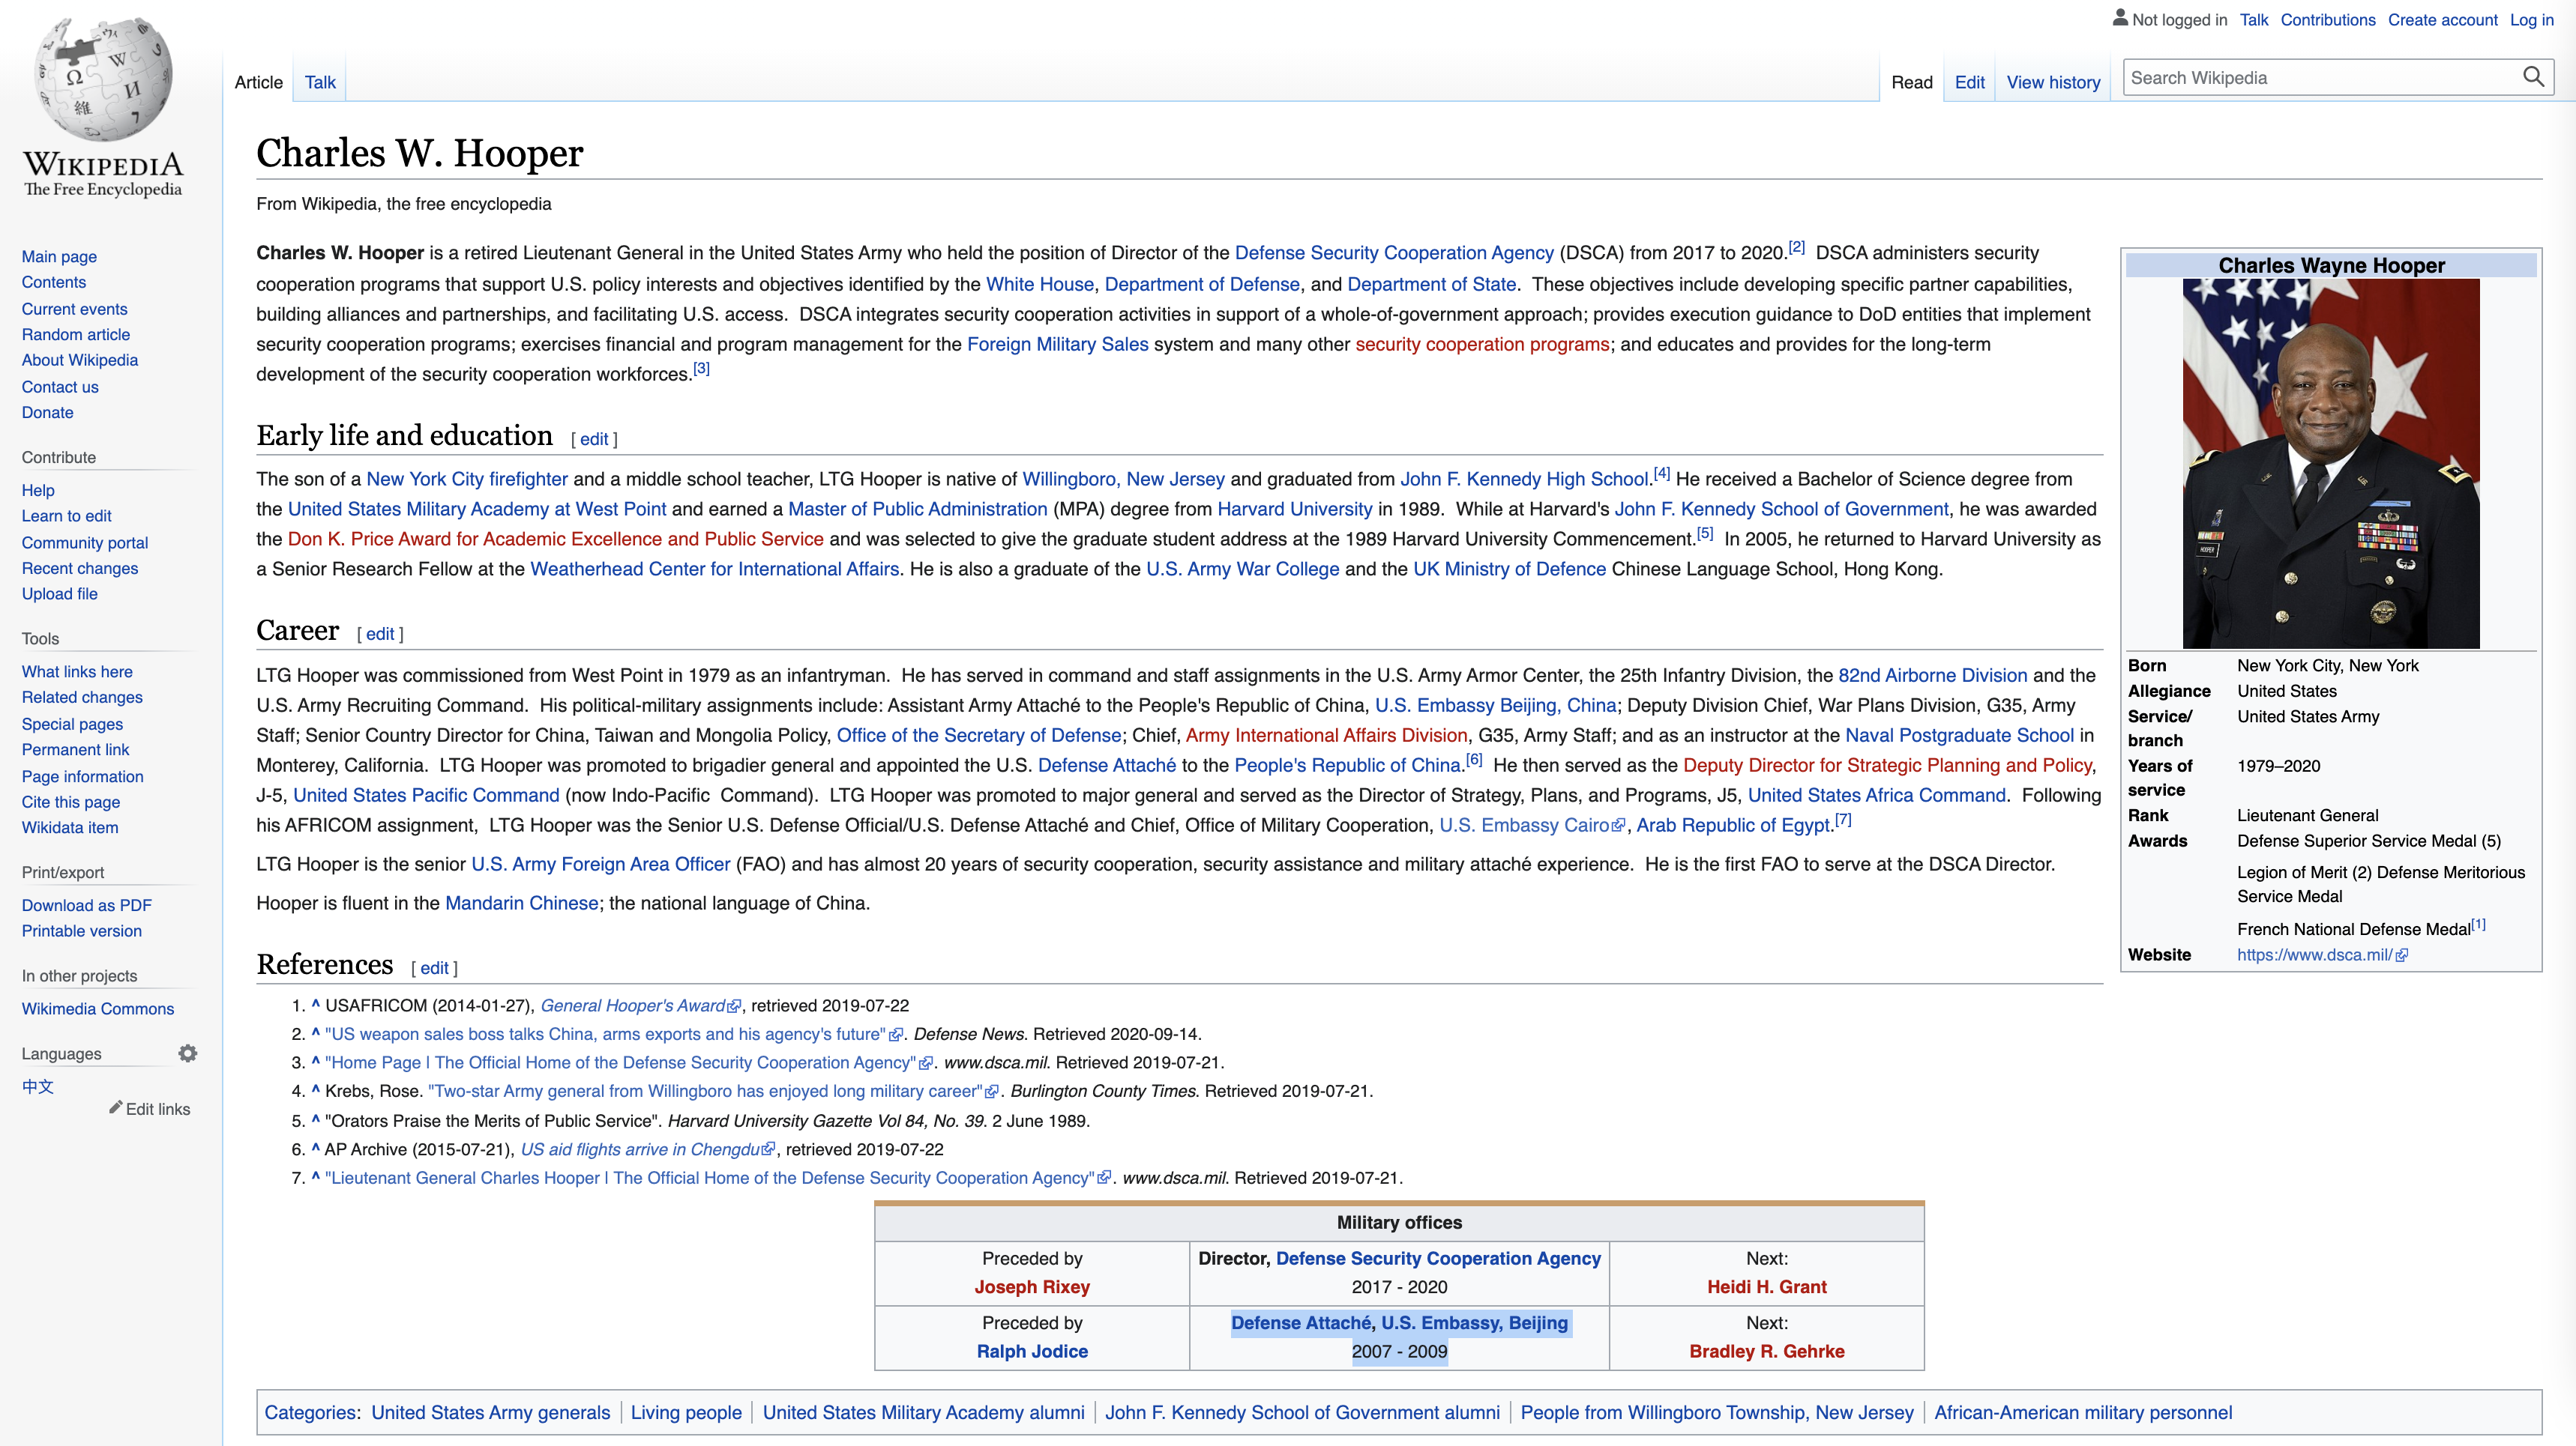View Recent changes
2576x1446 pixels.
[80, 568]
